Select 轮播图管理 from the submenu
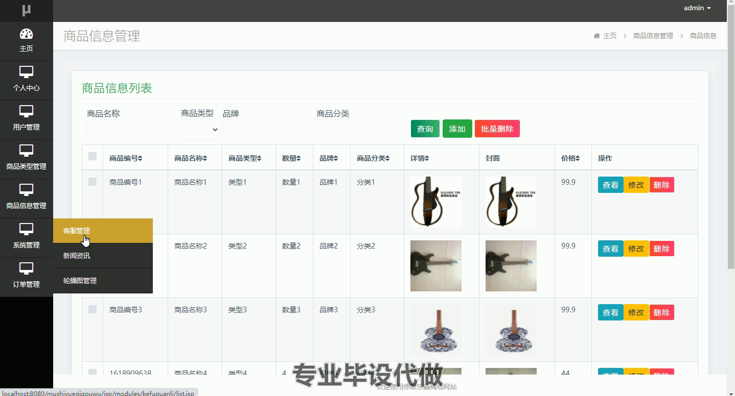Image resolution: width=735 pixels, height=396 pixels. point(103,281)
